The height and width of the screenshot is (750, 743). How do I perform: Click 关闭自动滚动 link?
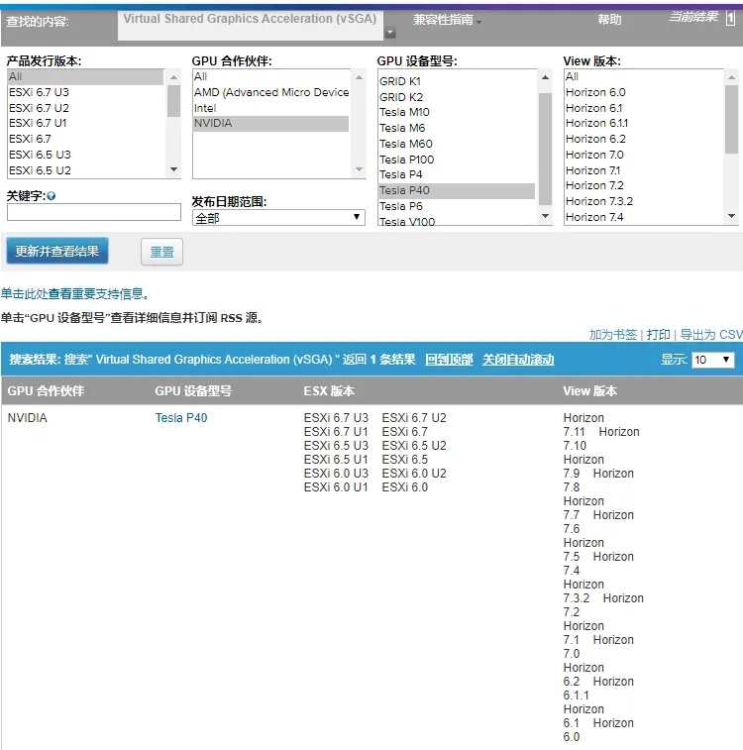[518, 360]
